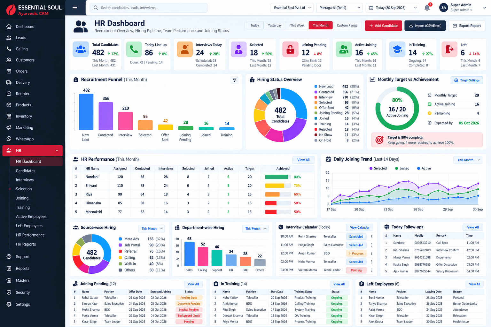The image size is (491, 327).
Task: Select the Today range tab
Action: click(x=255, y=26)
